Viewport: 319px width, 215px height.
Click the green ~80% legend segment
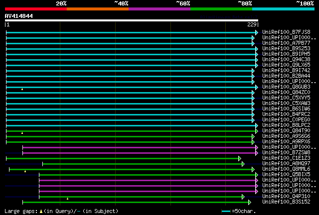coord(221,9)
